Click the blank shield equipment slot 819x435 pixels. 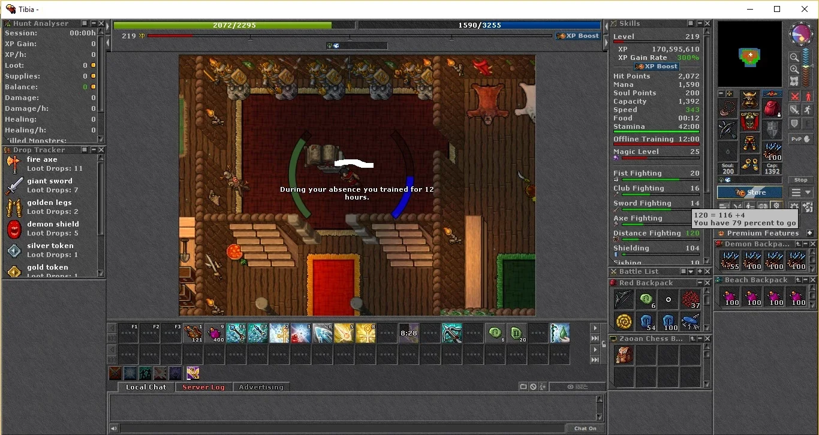772,131
